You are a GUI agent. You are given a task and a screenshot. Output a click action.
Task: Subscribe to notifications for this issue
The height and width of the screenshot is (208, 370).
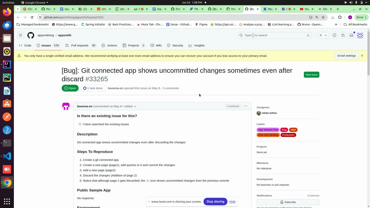click(288, 202)
